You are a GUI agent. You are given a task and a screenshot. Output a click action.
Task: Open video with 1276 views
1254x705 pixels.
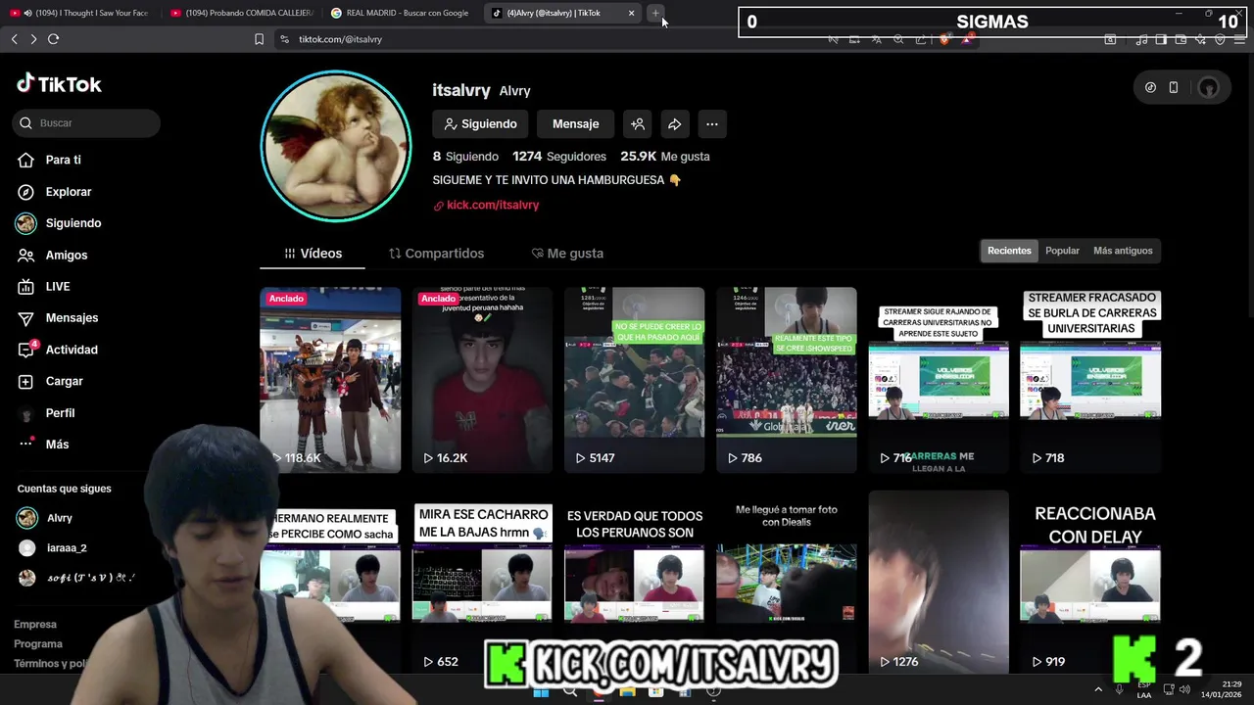(939, 582)
